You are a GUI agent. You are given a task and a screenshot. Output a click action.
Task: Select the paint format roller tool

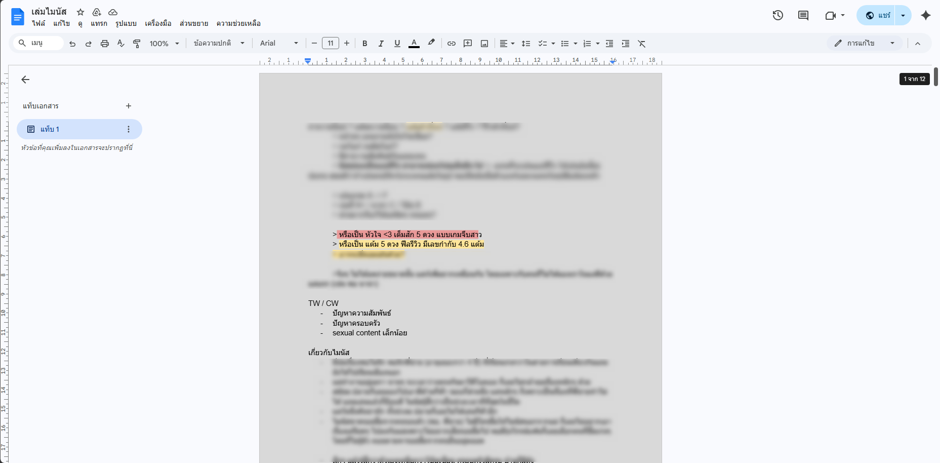pyautogui.click(x=137, y=44)
